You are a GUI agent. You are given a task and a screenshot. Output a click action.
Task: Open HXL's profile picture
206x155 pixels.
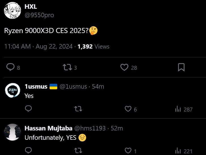12,11
